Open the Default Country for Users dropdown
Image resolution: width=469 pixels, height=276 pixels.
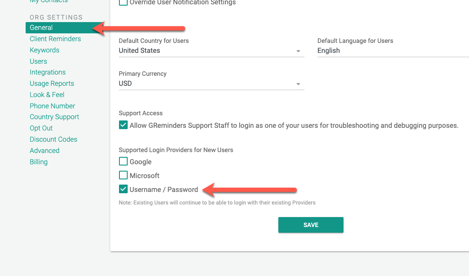tap(298, 51)
